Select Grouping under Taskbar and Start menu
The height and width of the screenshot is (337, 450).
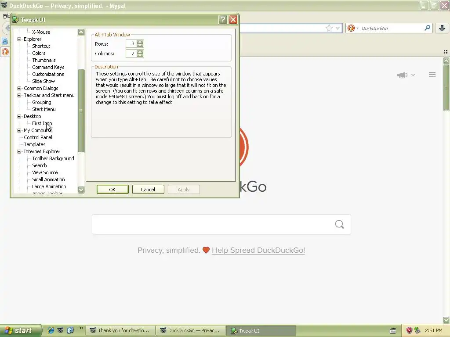pyautogui.click(x=42, y=102)
